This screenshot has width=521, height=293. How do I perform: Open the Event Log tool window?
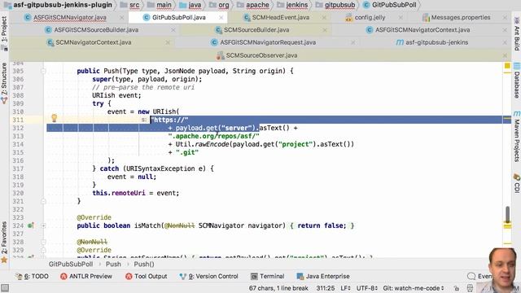point(479,277)
